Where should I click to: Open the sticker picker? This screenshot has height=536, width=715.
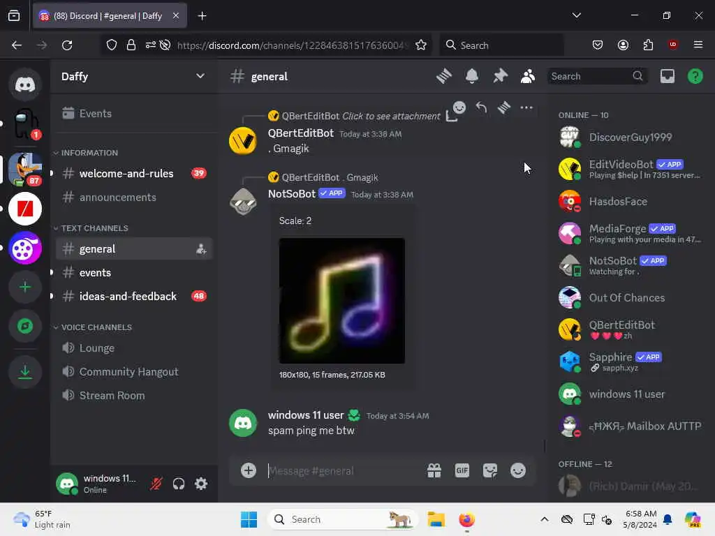click(490, 470)
